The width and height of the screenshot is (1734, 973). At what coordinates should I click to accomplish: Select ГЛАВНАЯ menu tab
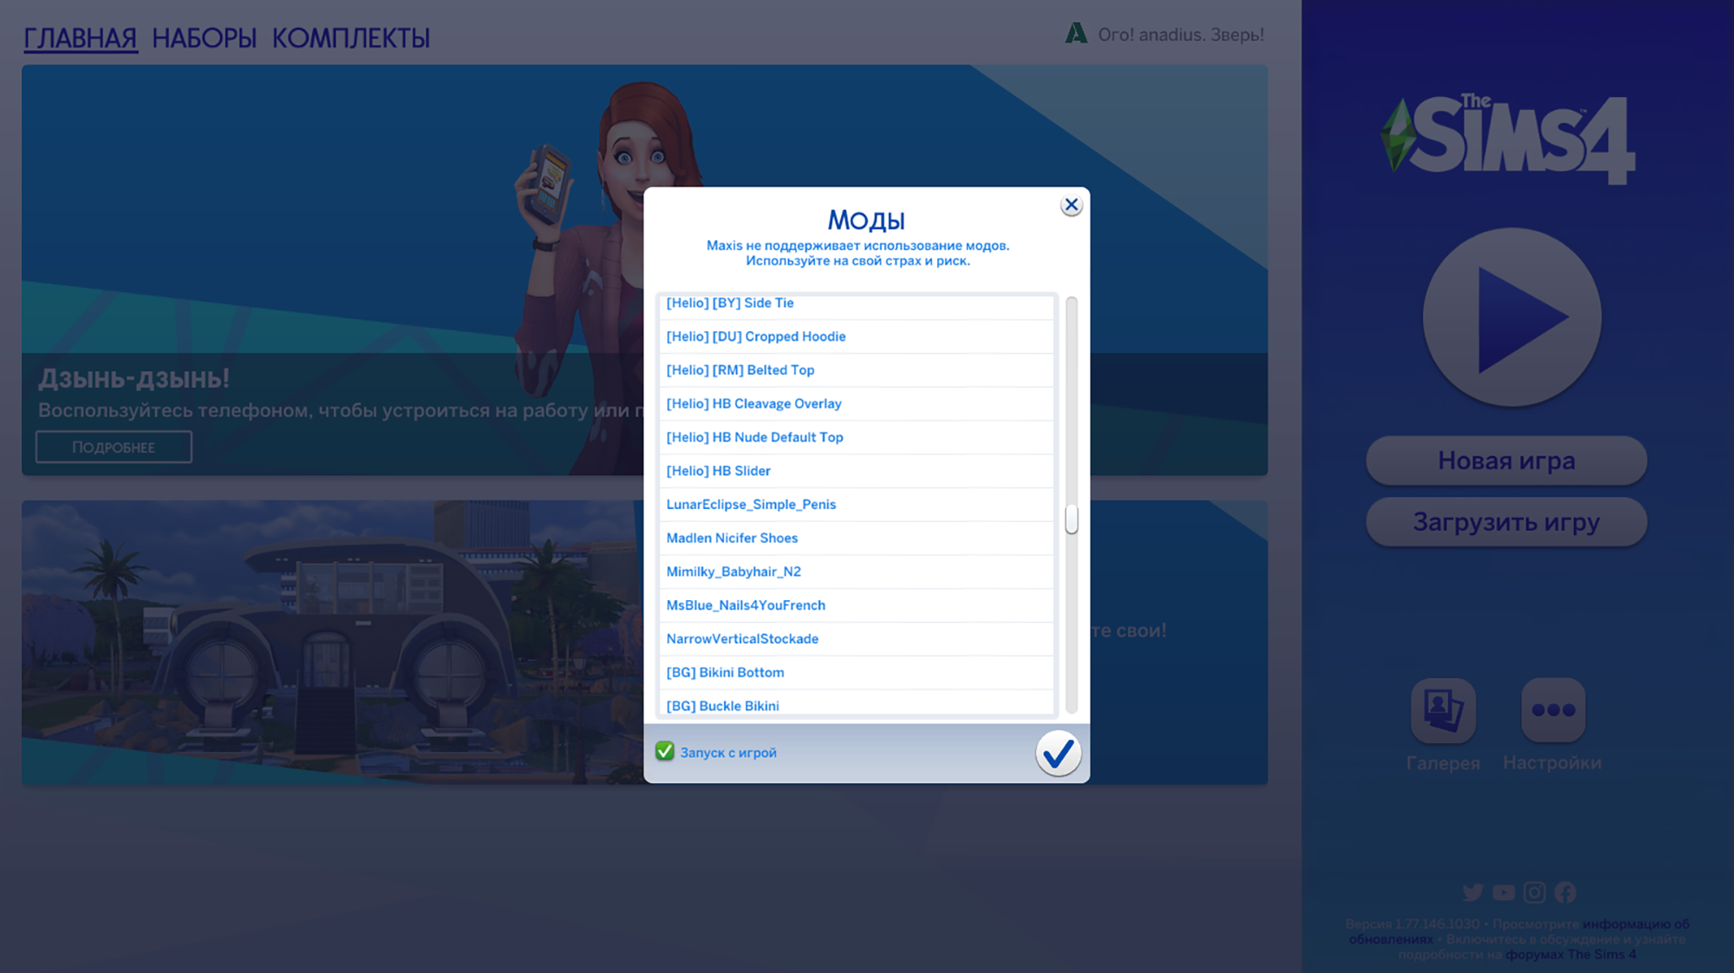[79, 37]
